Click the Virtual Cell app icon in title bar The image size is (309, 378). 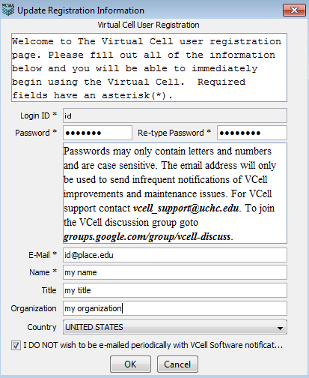click(8, 10)
